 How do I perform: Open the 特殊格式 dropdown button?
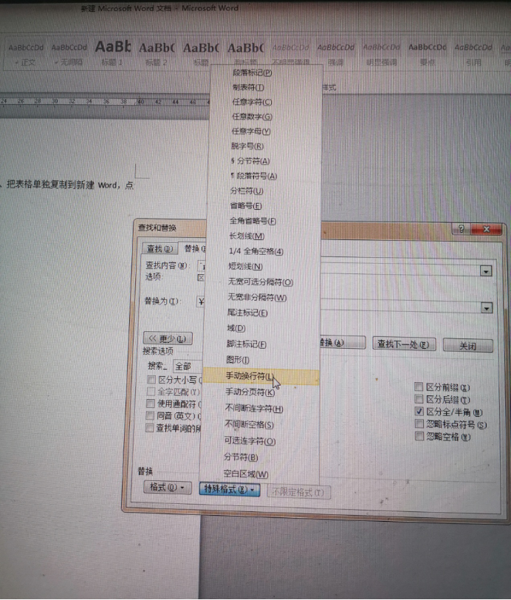[x=229, y=488]
